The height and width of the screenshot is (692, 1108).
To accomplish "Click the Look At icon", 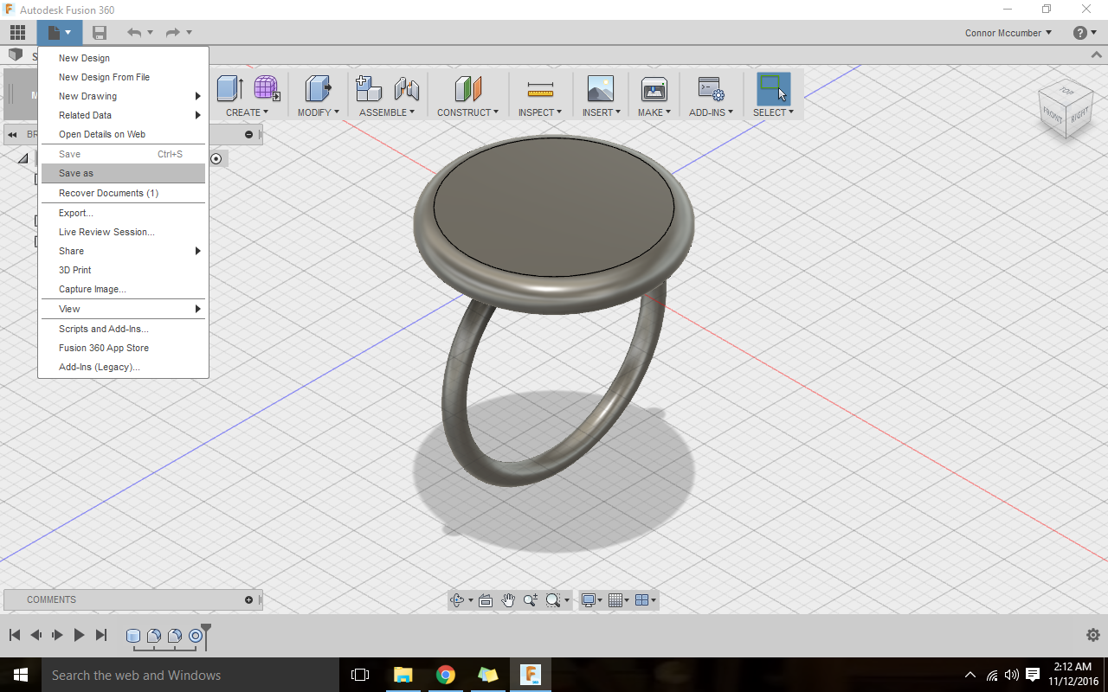I will (485, 600).
